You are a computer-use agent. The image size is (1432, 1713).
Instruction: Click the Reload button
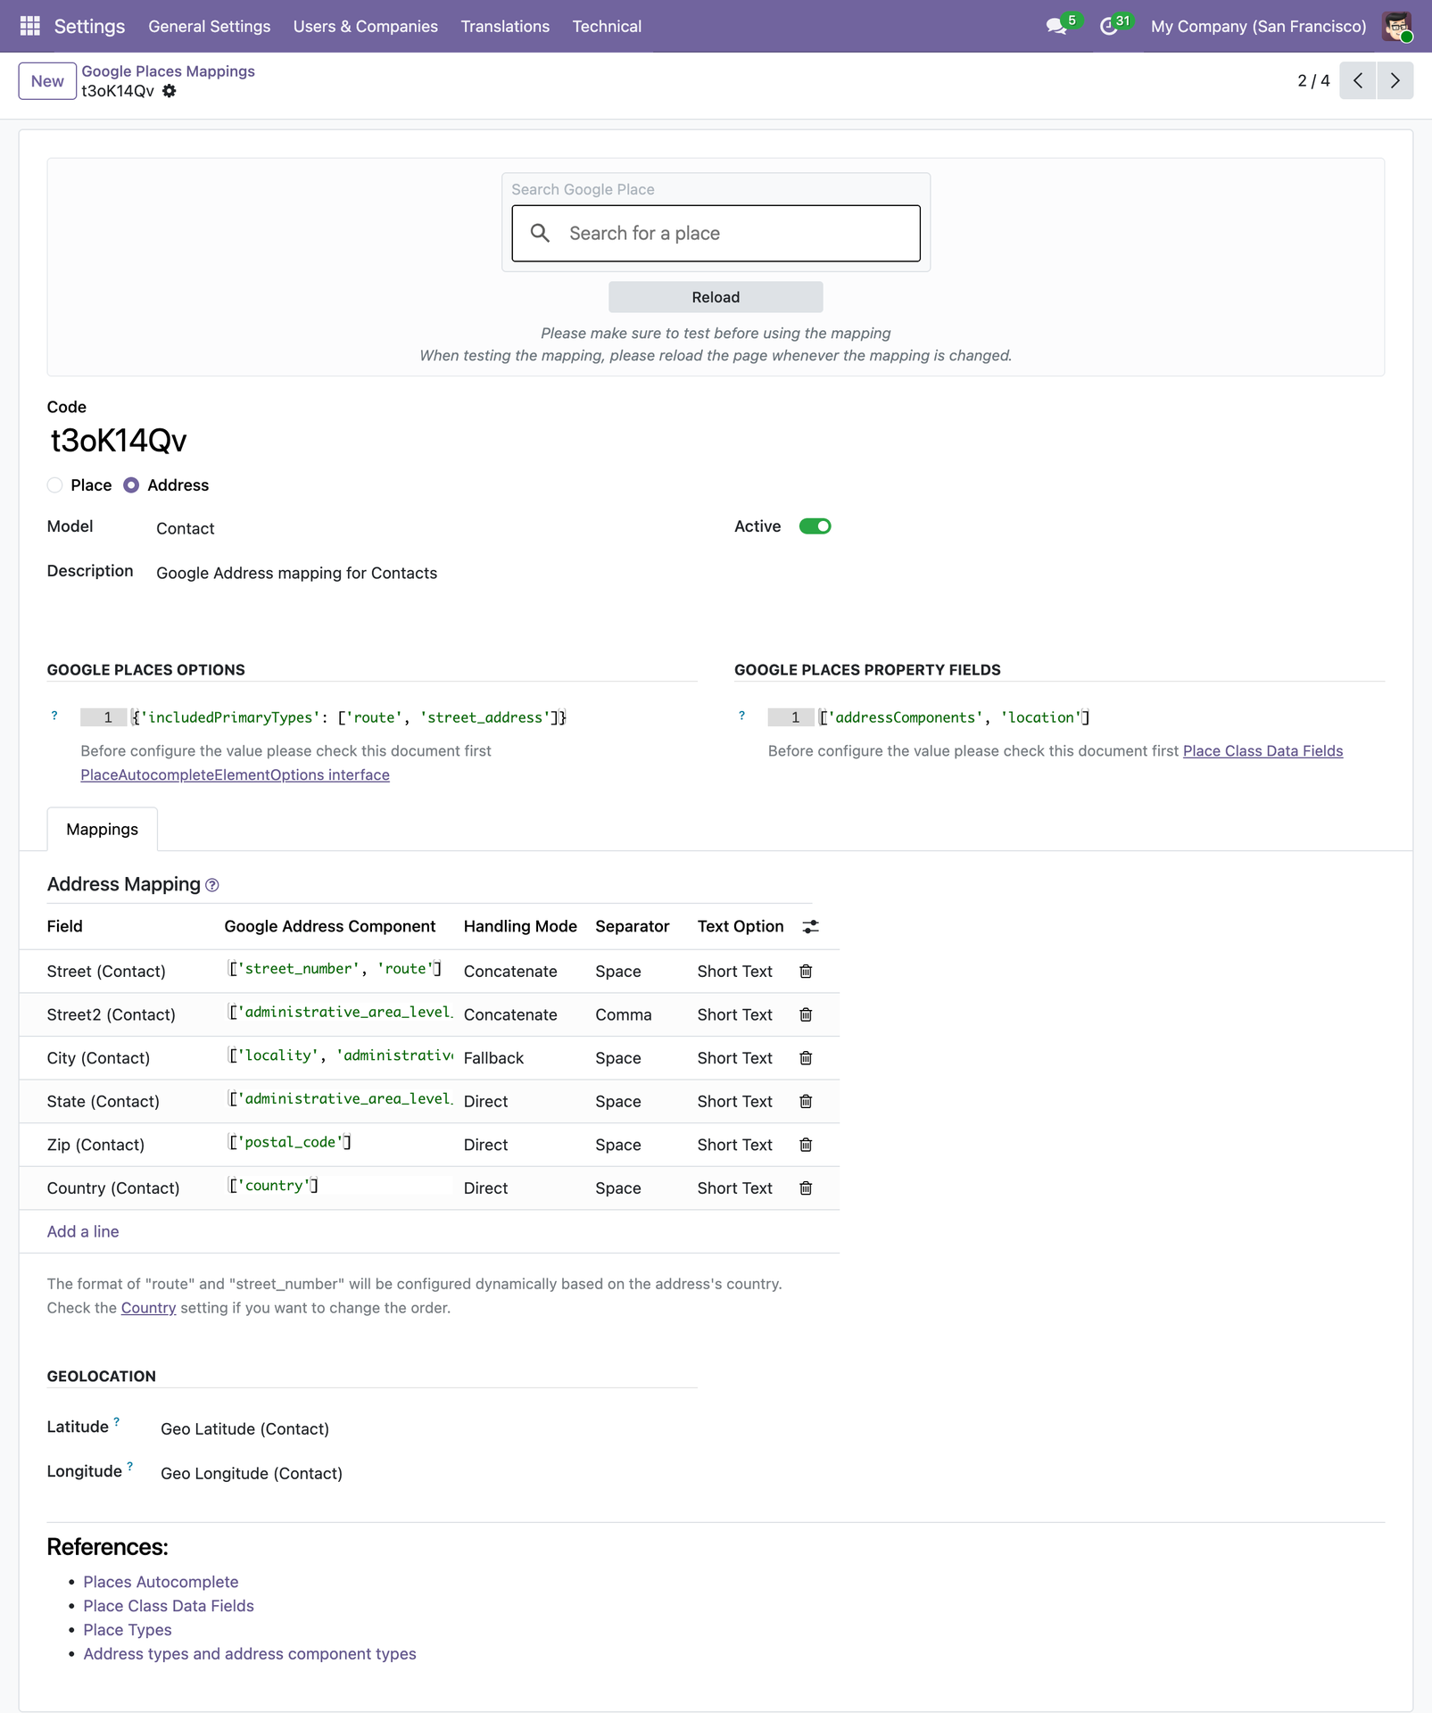tap(716, 297)
